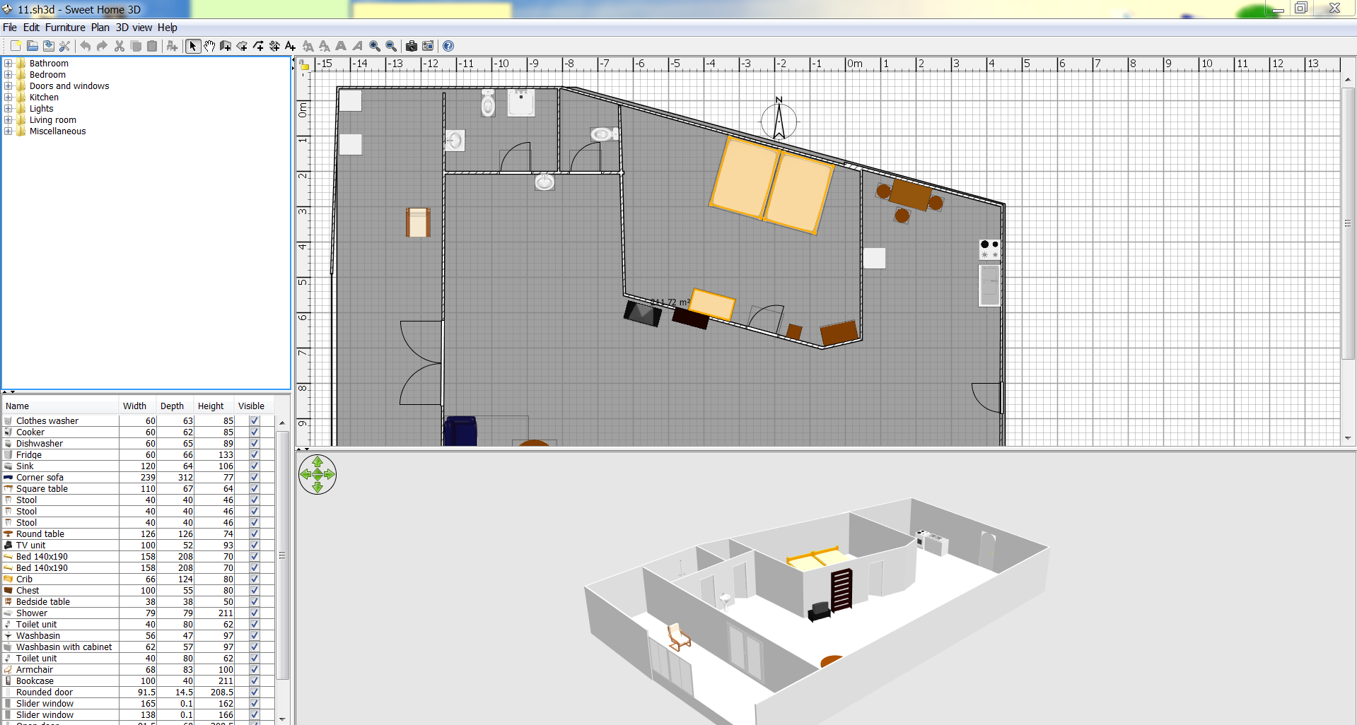The height and width of the screenshot is (725, 1357).
Task: Save the home using the Save icon
Action: [x=48, y=46]
